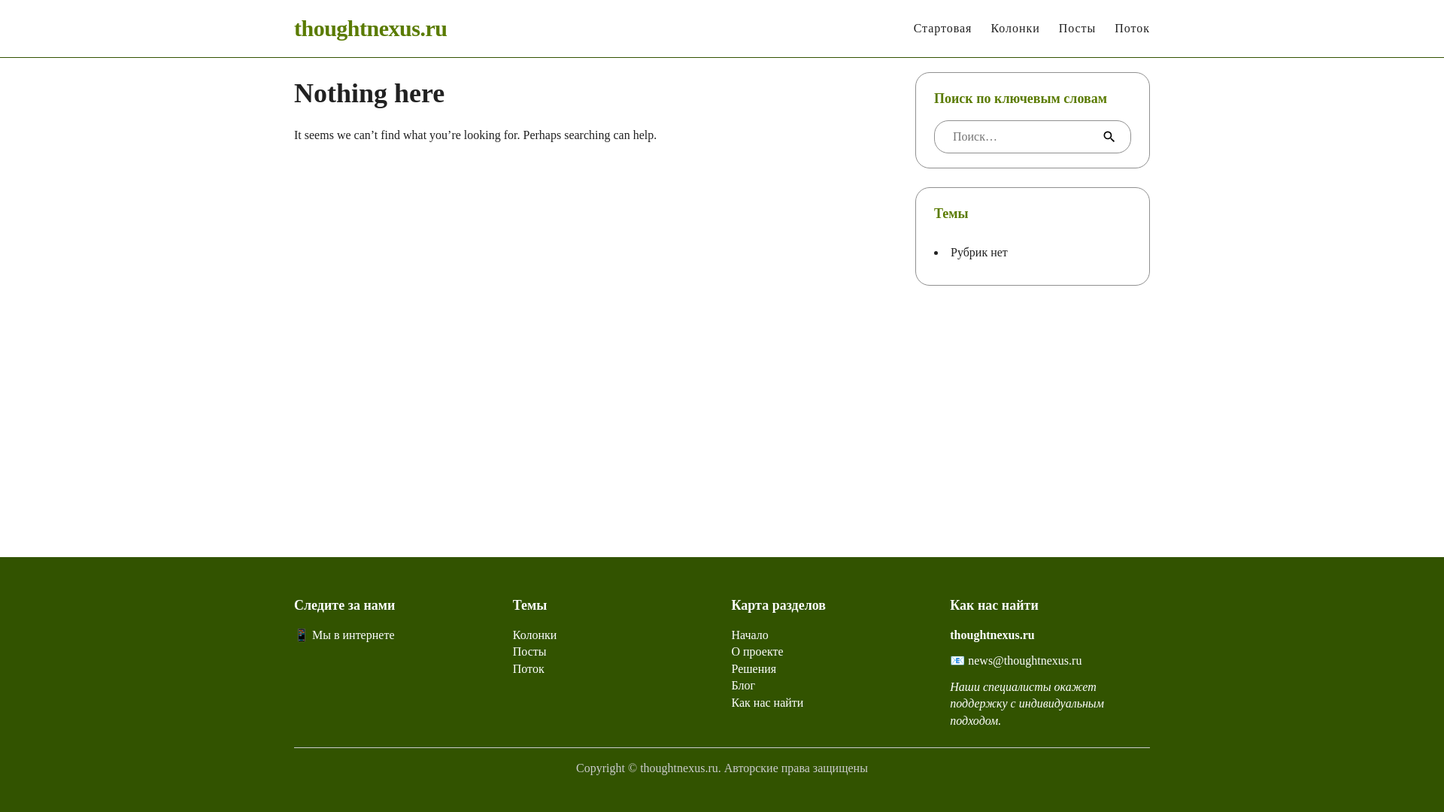Go to Посты in header navigation
This screenshot has width=1444, height=812.
(x=1077, y=29)
